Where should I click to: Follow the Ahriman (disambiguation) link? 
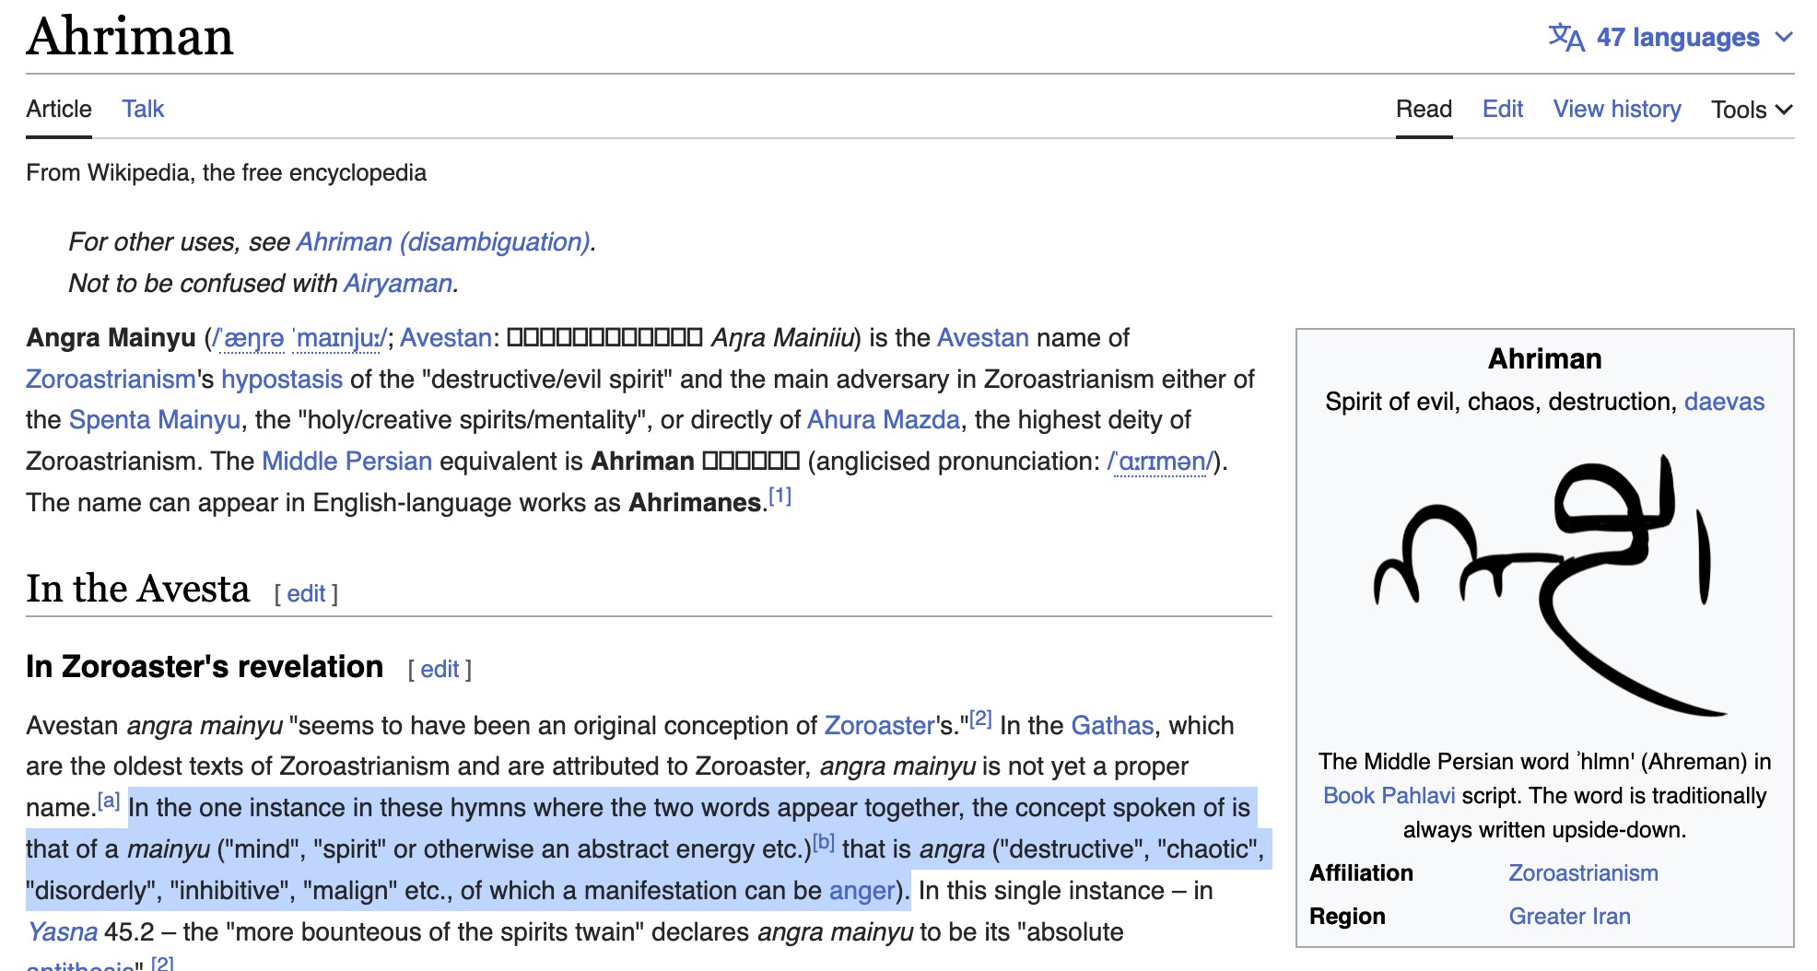443,241
